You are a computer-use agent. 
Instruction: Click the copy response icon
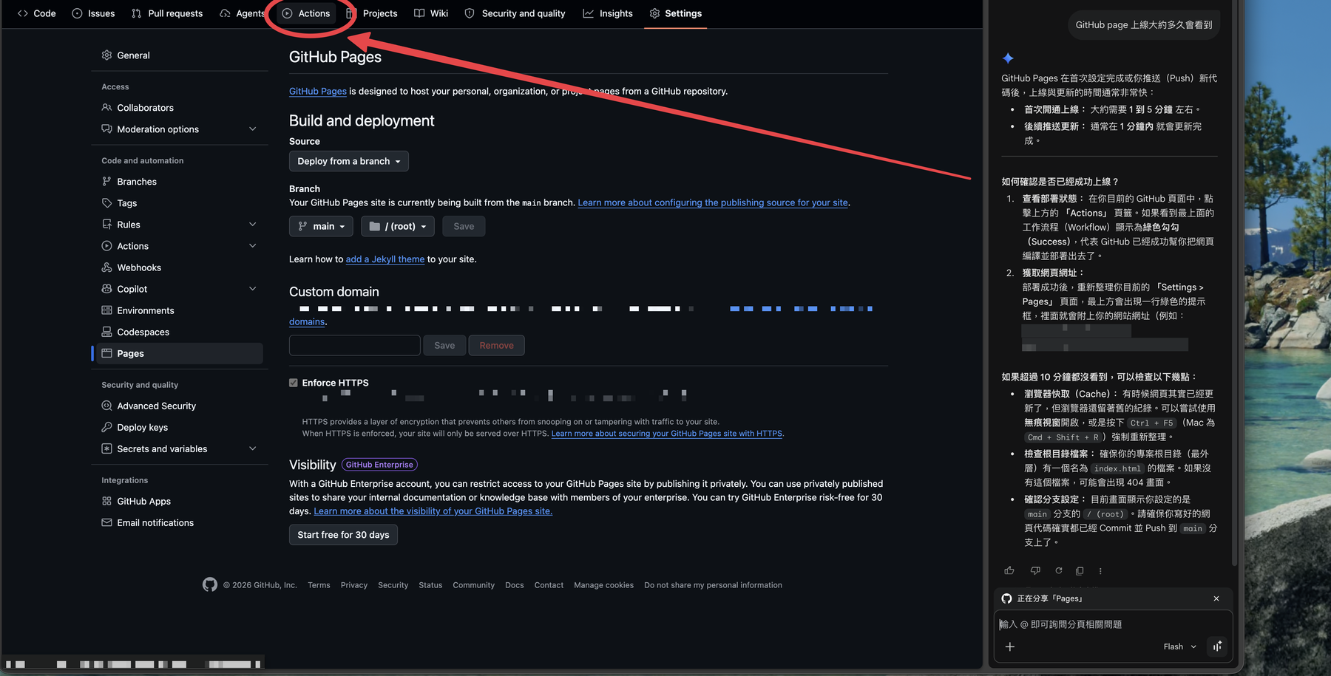click(1080, 570)
